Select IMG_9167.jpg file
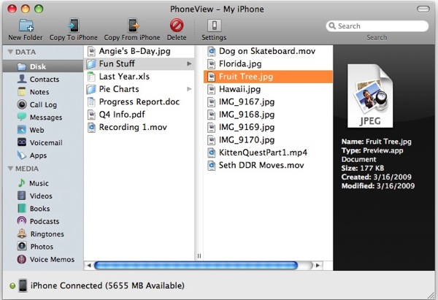 (268, 102)
